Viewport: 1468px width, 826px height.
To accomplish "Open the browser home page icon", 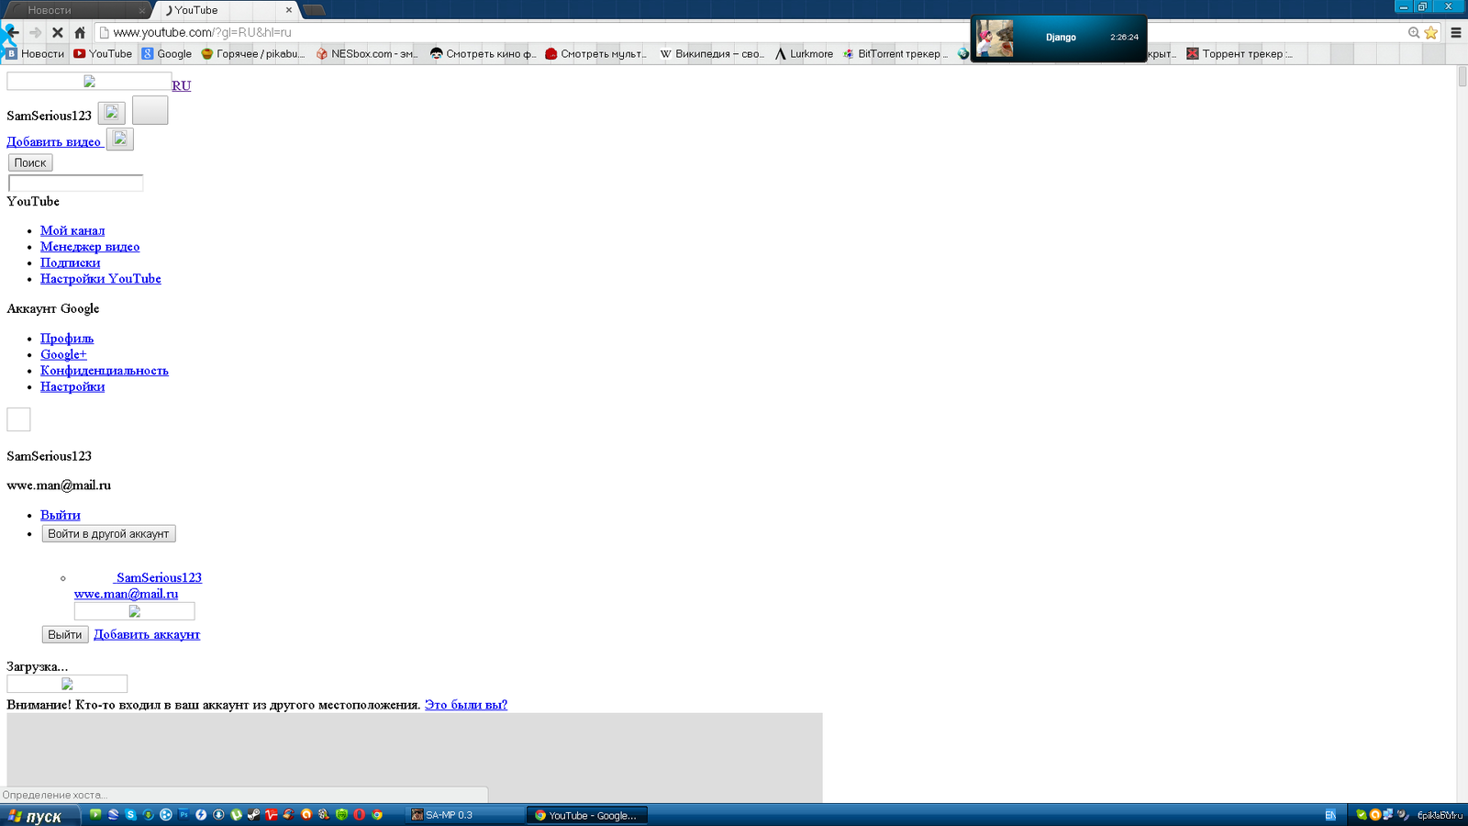I will pos(80,32).
